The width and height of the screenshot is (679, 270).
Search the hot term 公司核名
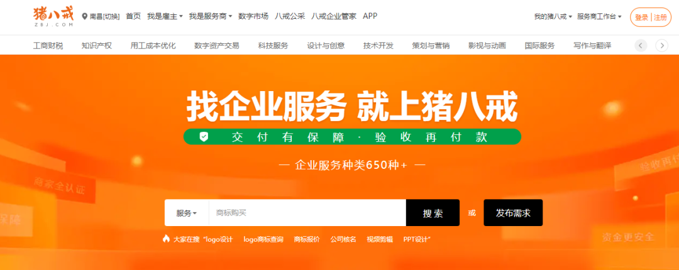click(x=343, y=239)
